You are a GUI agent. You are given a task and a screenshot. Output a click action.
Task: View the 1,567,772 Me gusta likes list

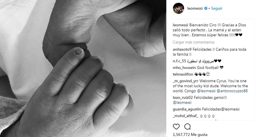(190, 134)
